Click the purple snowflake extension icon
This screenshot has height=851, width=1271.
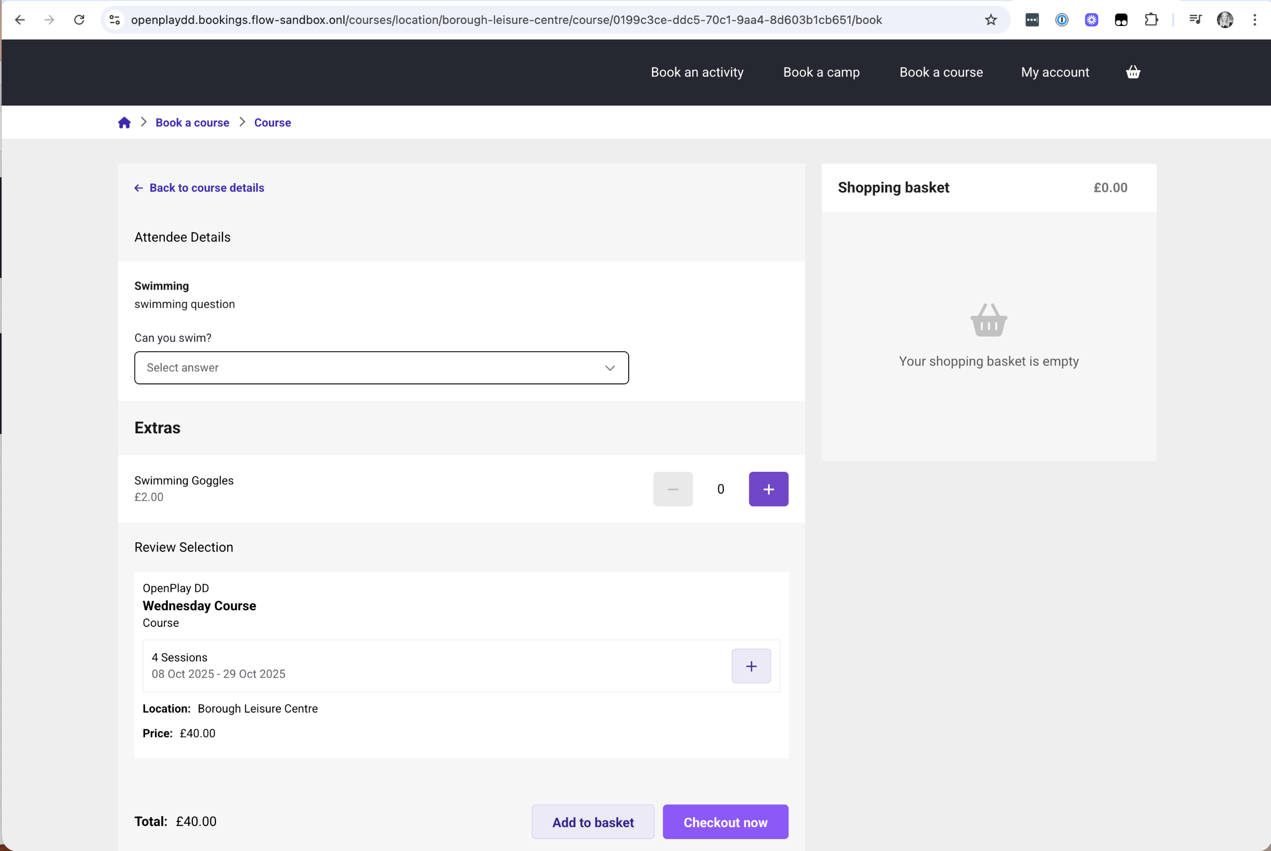point(1092,20)
